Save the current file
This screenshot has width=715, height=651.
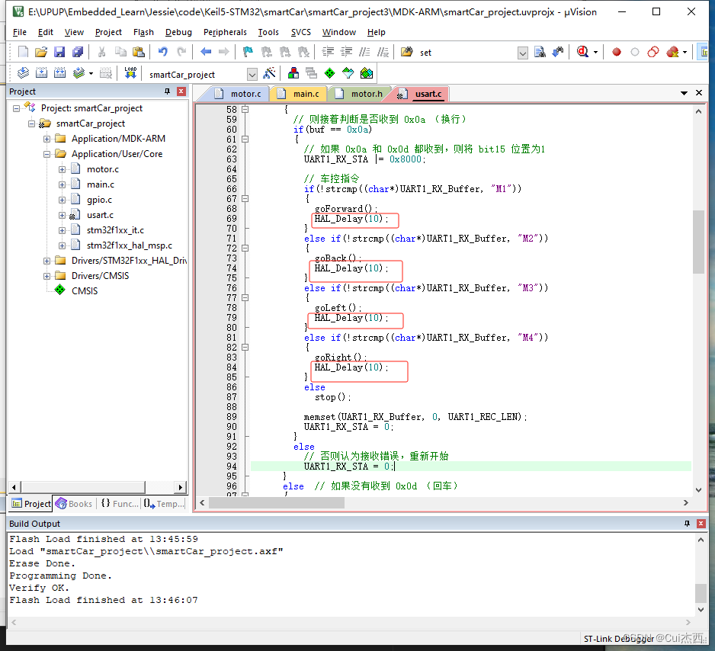click(x=59, y=52)
